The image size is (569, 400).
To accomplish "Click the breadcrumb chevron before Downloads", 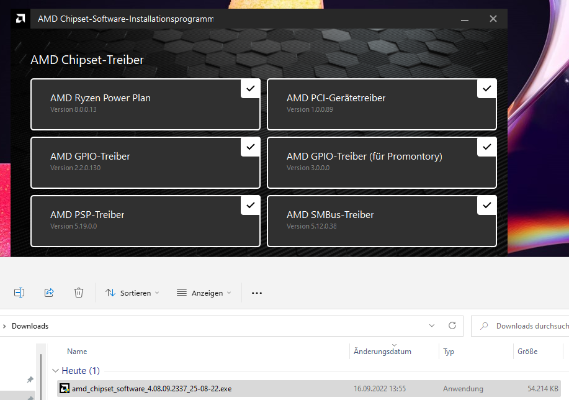I will coord(4,326).
